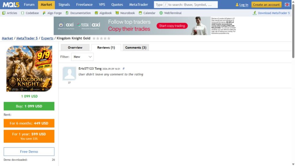Select the Reviews (1) tab
This screenshot has height=166, width=295.
click(x=106, y=48)
